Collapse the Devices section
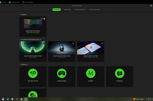The width and height of the screenshot is (153, 101). click(20, 15)
